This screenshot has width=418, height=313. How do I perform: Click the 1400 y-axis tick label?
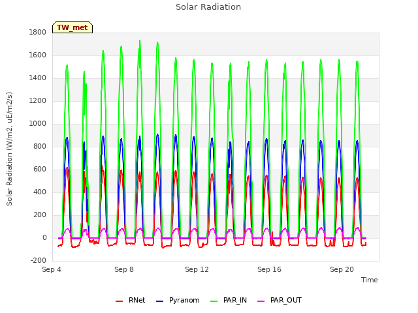(38, 78)
